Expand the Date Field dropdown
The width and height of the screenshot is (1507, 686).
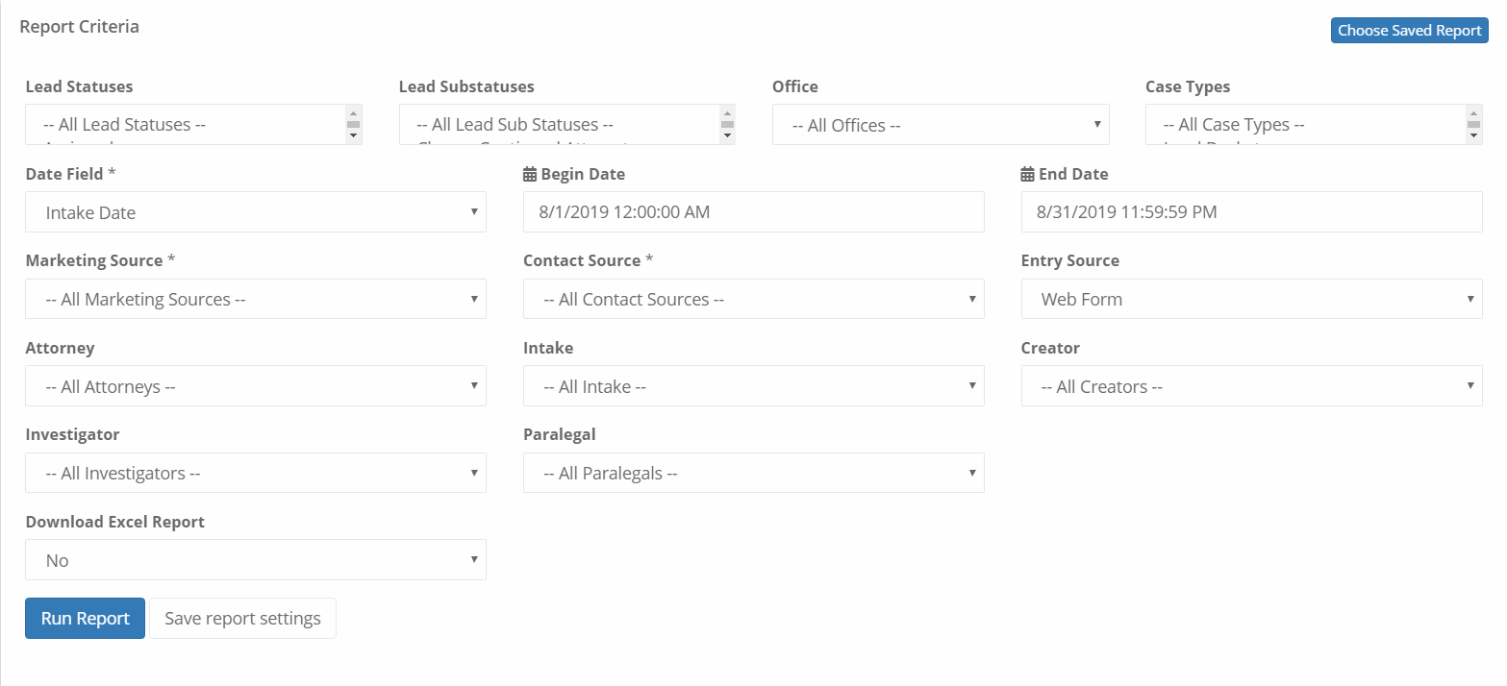coord(256,212)
